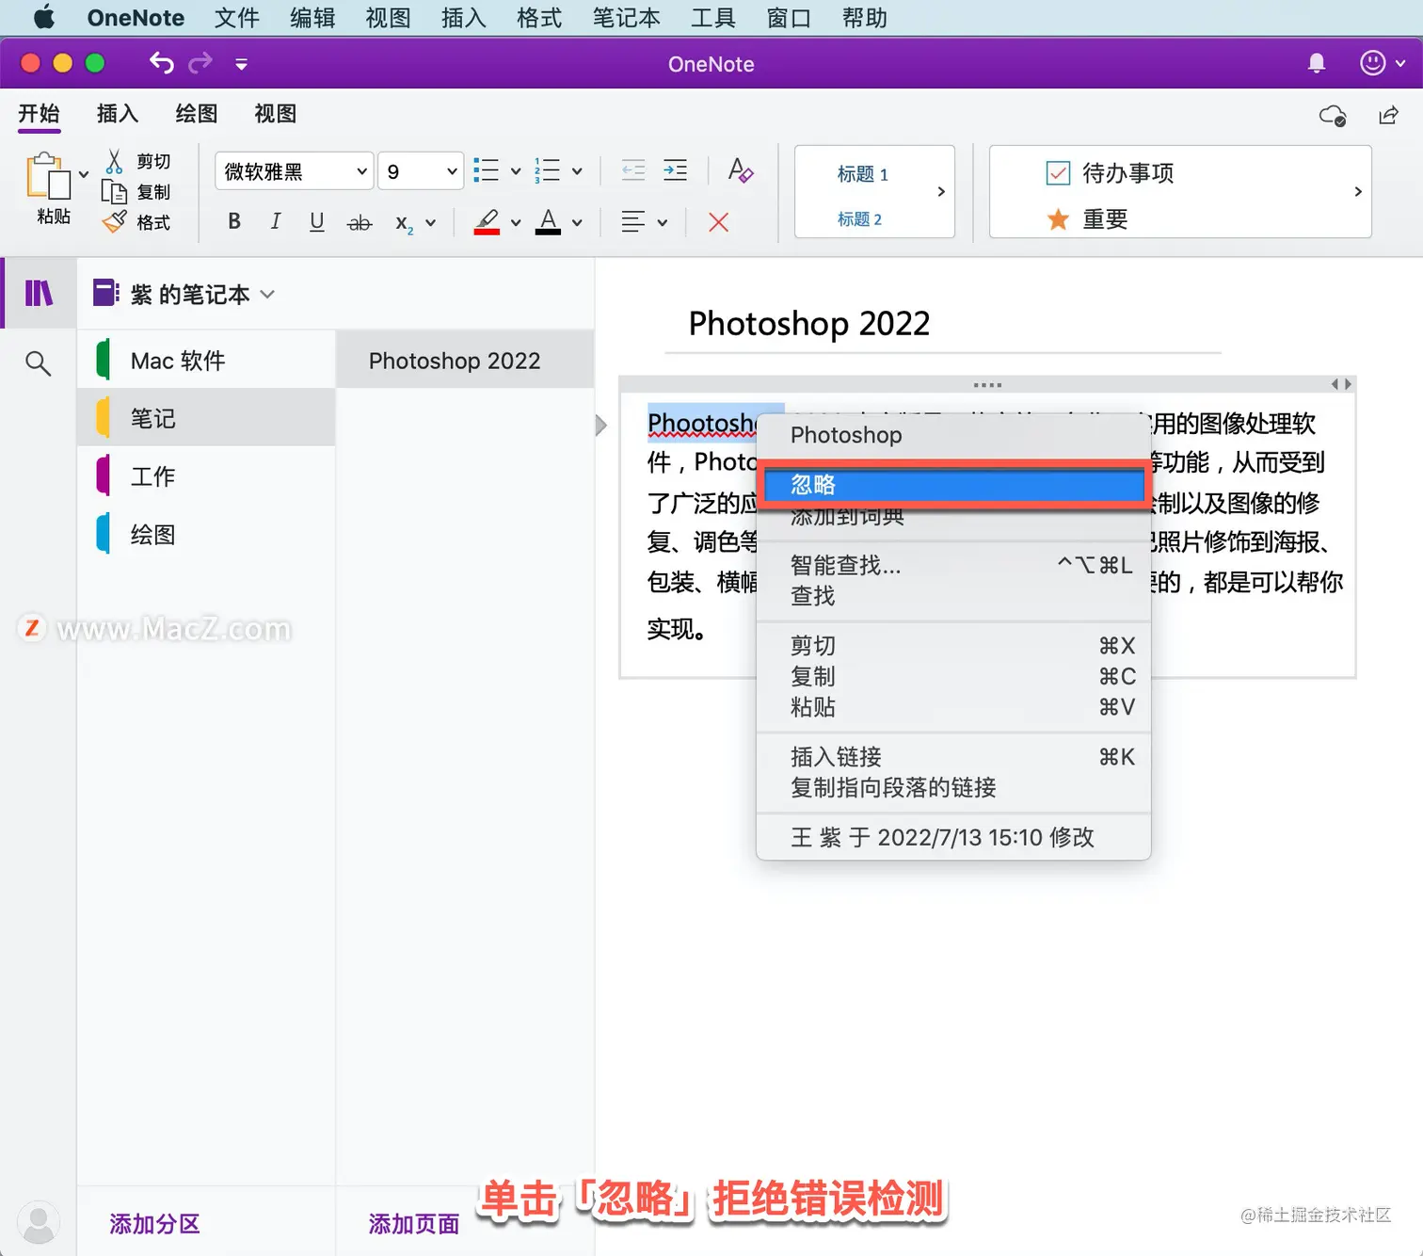
Task: Tick the 待办事项 to-do tag checkbox
Action: [x=1058, y=173]
